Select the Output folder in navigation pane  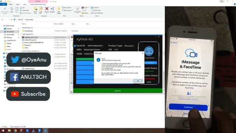pos(9,44)
